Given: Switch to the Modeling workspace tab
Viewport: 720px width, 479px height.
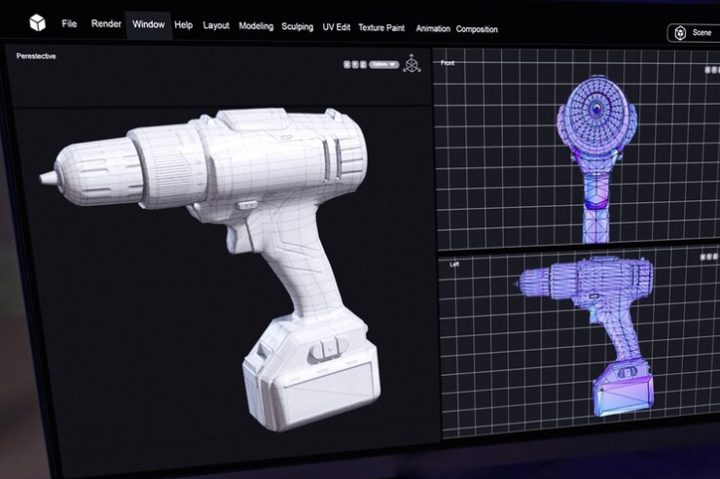Looking at the screenshot, I should coord(256,26).
